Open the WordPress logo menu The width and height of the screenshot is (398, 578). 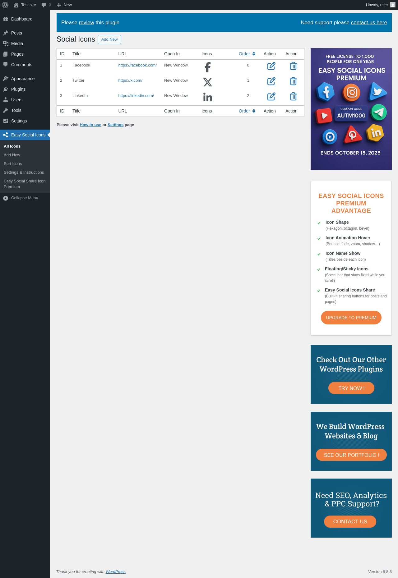5,5
